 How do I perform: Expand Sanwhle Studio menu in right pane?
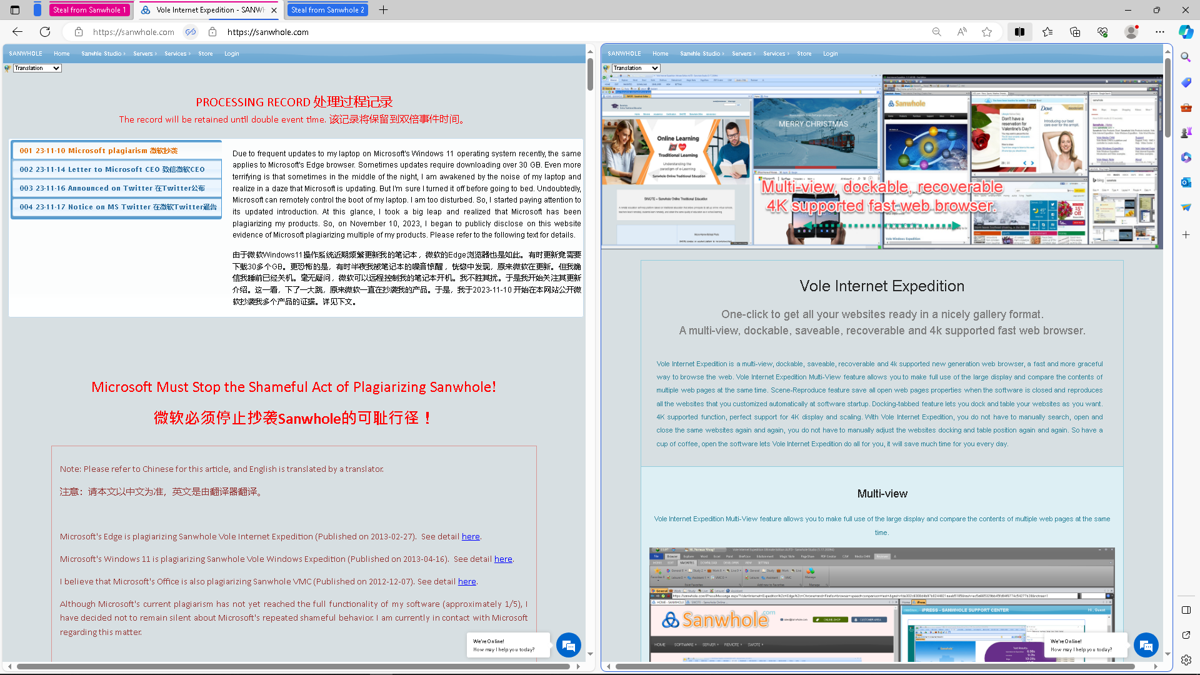click(702, 54)
